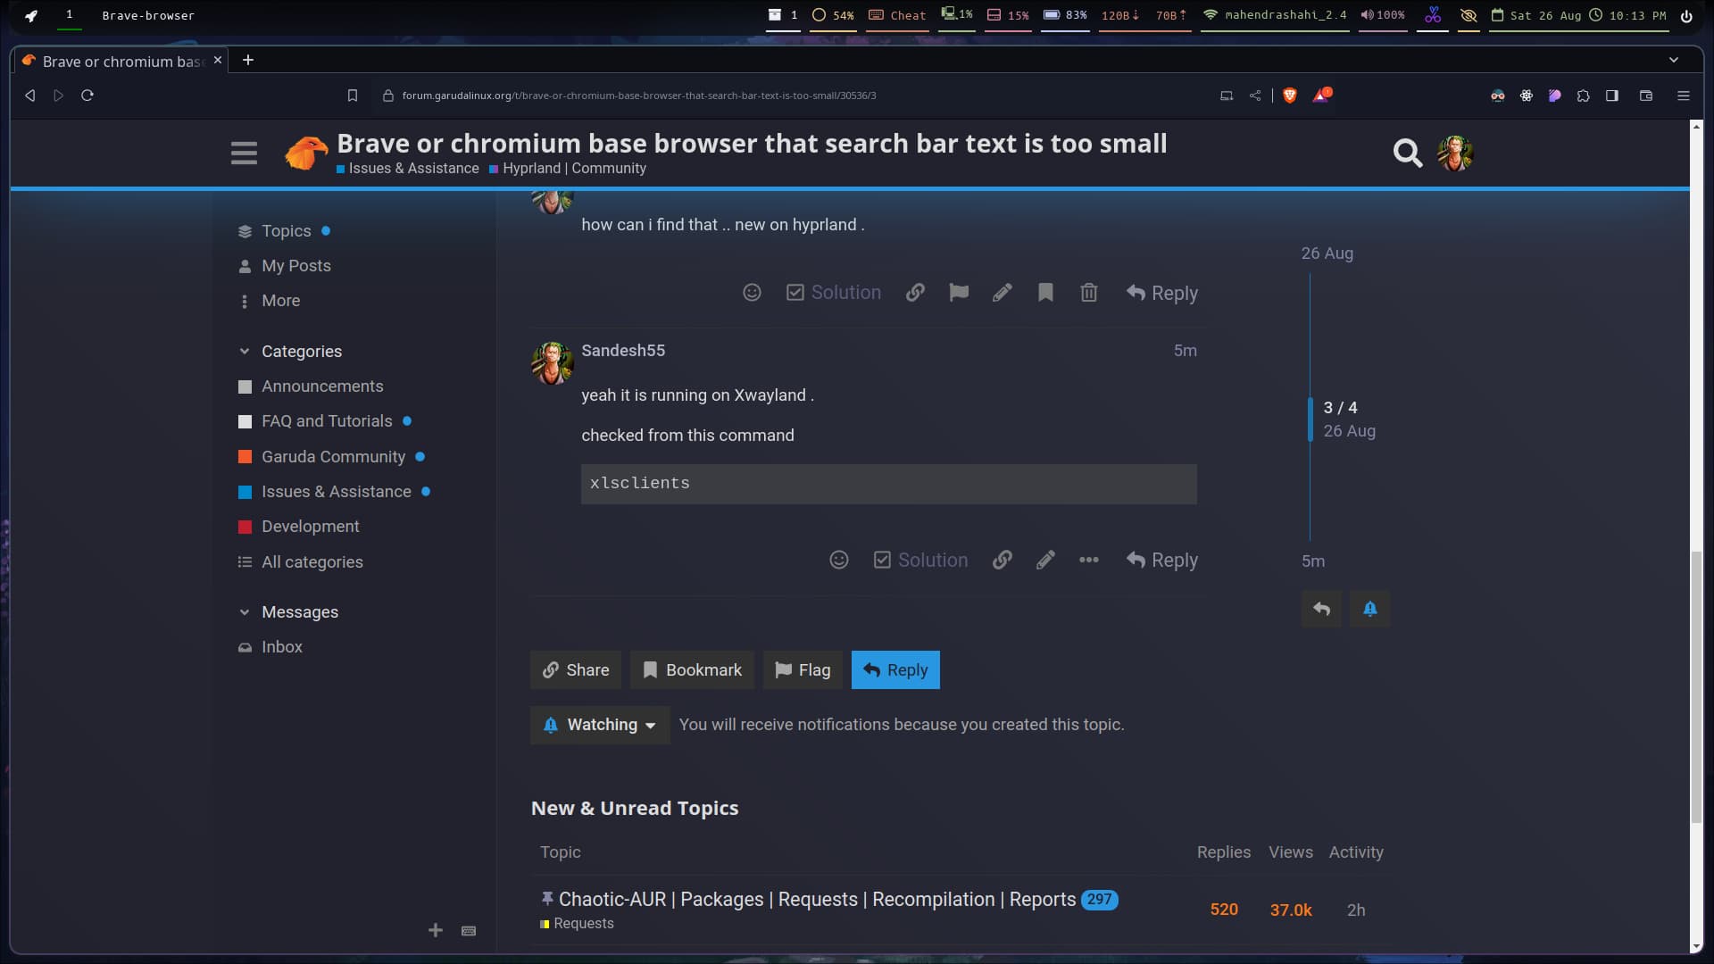Click the bookmark this page icon
The image size is (1714, 964).
click(352, 96)
